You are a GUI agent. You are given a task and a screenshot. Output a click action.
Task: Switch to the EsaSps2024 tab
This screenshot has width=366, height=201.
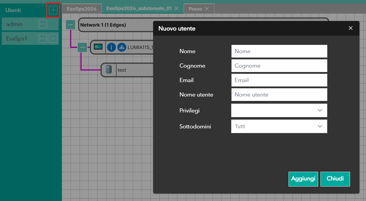click(82, 9)
